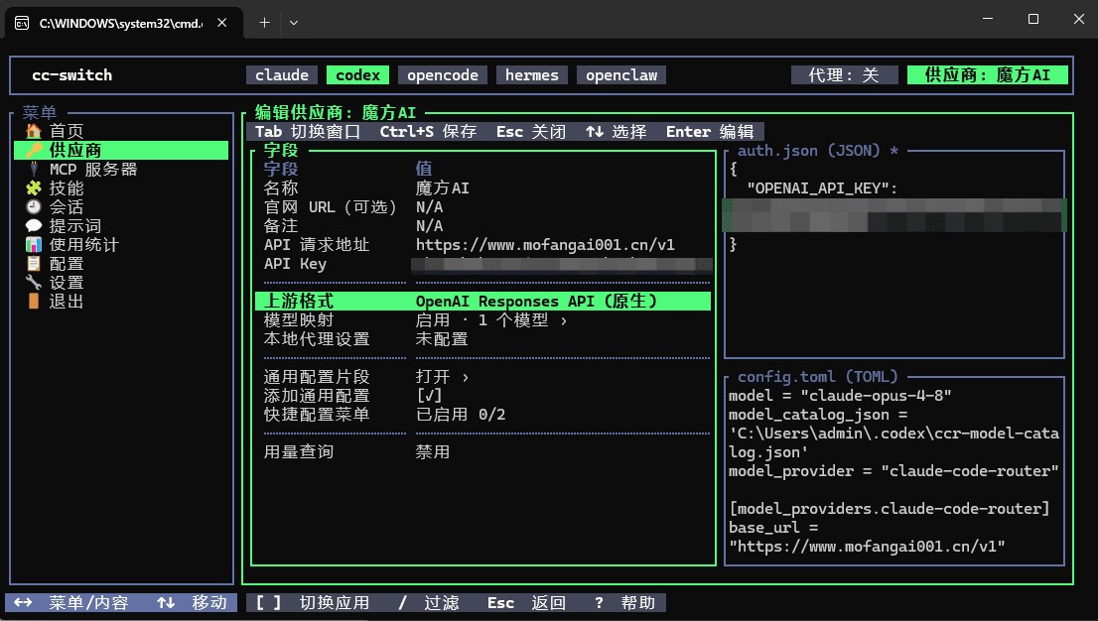This screenshot has height=621, width=1098.
Task: Click the wrench icon beside 设置
Action: coord(34,282)
